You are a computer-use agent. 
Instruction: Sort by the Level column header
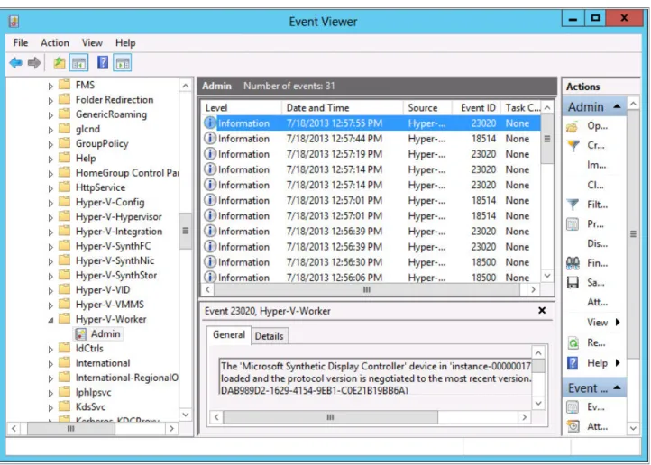[242, 108]
